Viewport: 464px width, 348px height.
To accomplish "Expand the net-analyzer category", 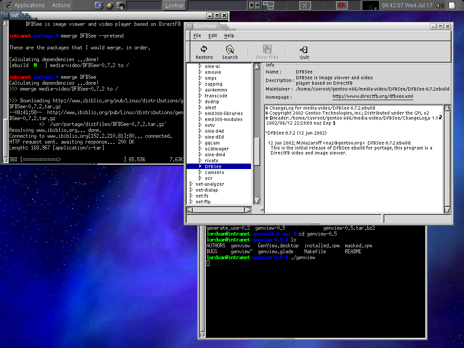I will [191, 184].
